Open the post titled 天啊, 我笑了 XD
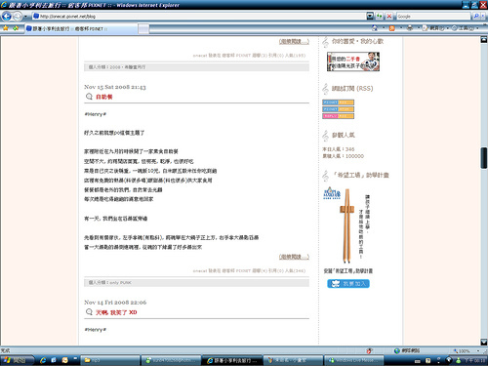Image resolution: width=488 pixels, height=366 pixels. [x=116, y=312]
